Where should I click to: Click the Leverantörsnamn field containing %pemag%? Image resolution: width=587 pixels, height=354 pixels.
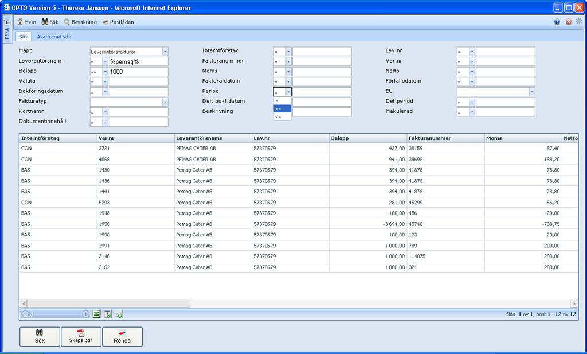tap(139, 62)
